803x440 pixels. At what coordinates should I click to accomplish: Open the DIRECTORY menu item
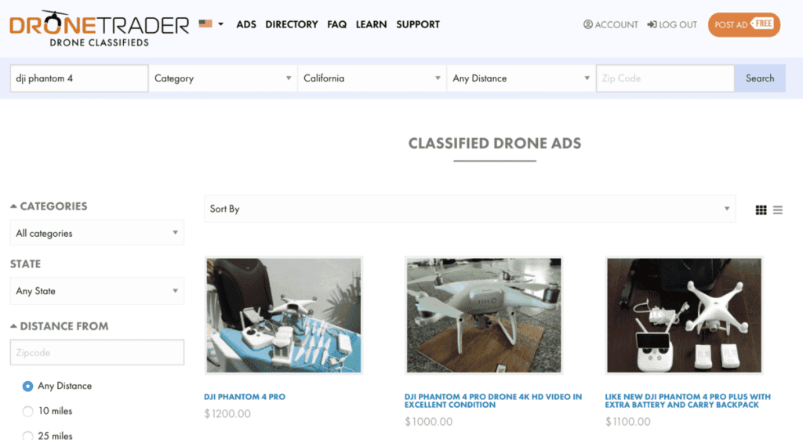click(292, 24)
